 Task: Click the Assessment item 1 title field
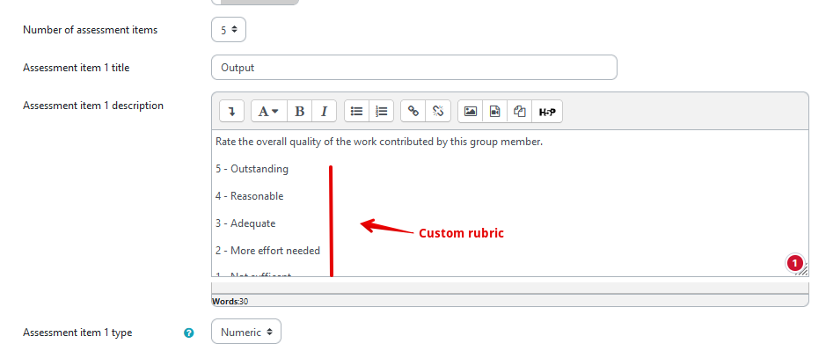pyautogui.click(x=414, y=68)
